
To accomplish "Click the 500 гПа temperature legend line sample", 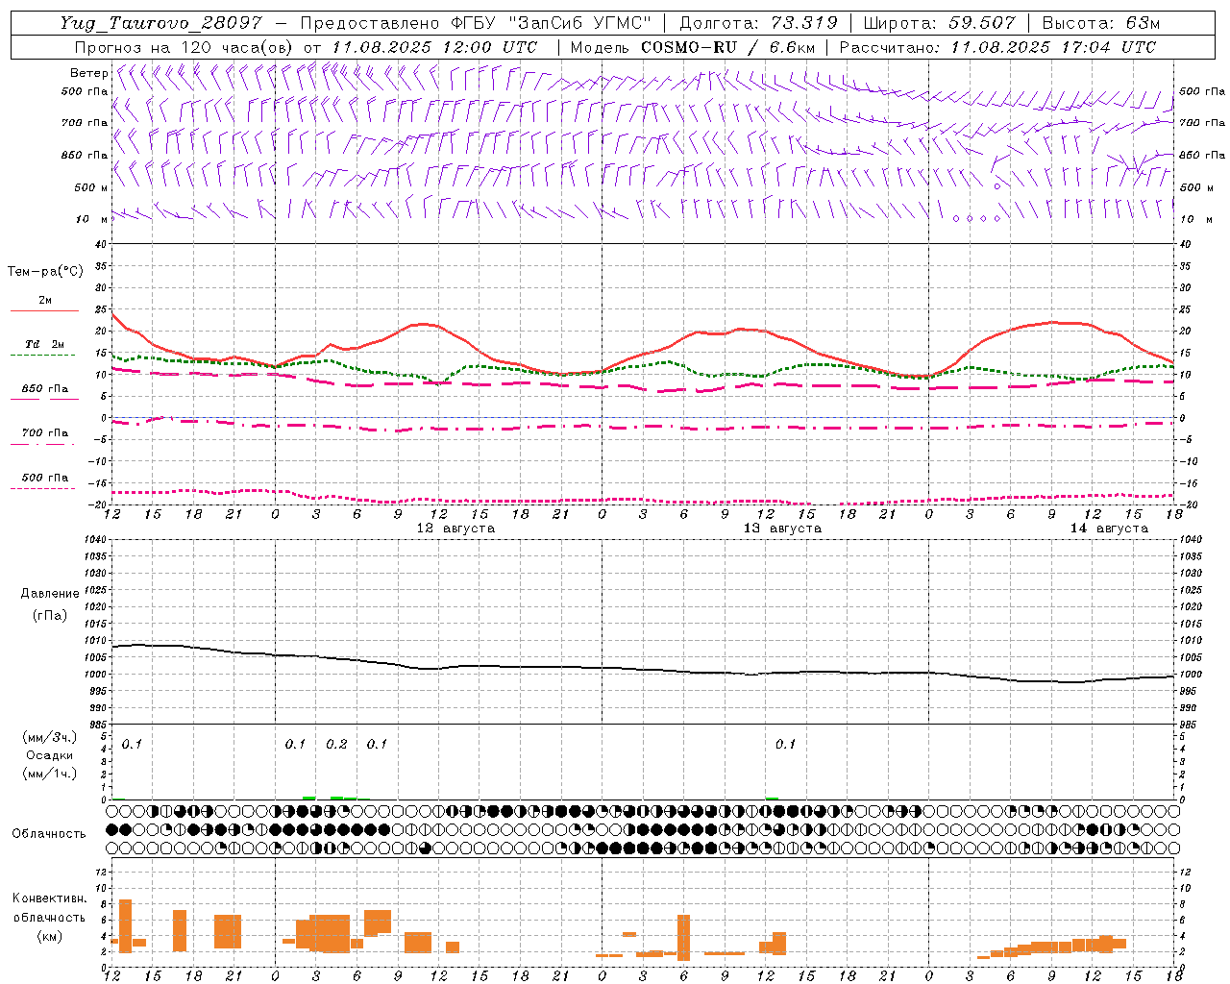I will tap(42, 488).
